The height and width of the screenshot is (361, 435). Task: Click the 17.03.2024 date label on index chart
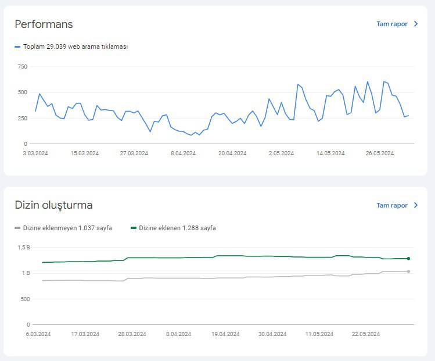(x=85, y=334)
